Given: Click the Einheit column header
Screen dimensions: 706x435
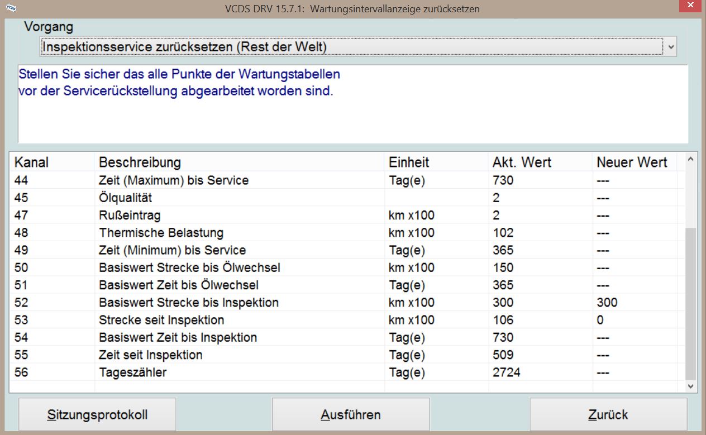Looking at the screenshot, I should pyautogui.click(x=436, y=162).
